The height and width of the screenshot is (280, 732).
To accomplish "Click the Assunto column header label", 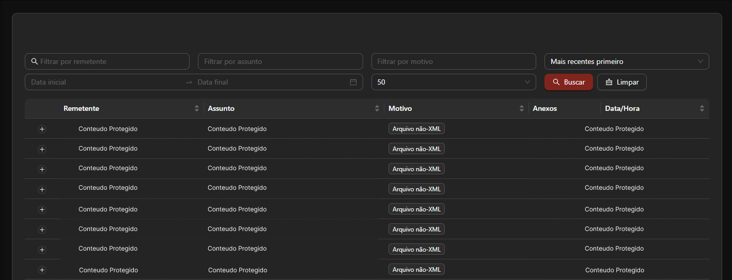I will pos(221,108).
